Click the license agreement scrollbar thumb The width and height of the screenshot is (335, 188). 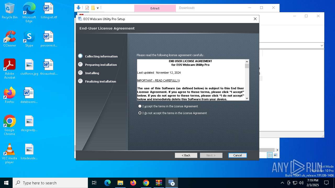[x=247, y=66]
